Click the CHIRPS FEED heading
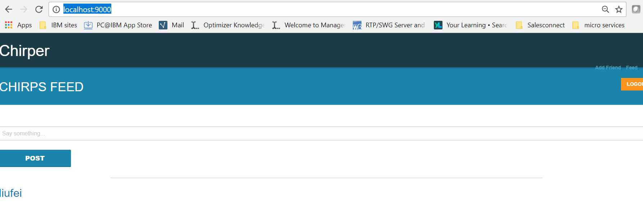The width and height of the screenshot is (643, 204). coord(42,87)
